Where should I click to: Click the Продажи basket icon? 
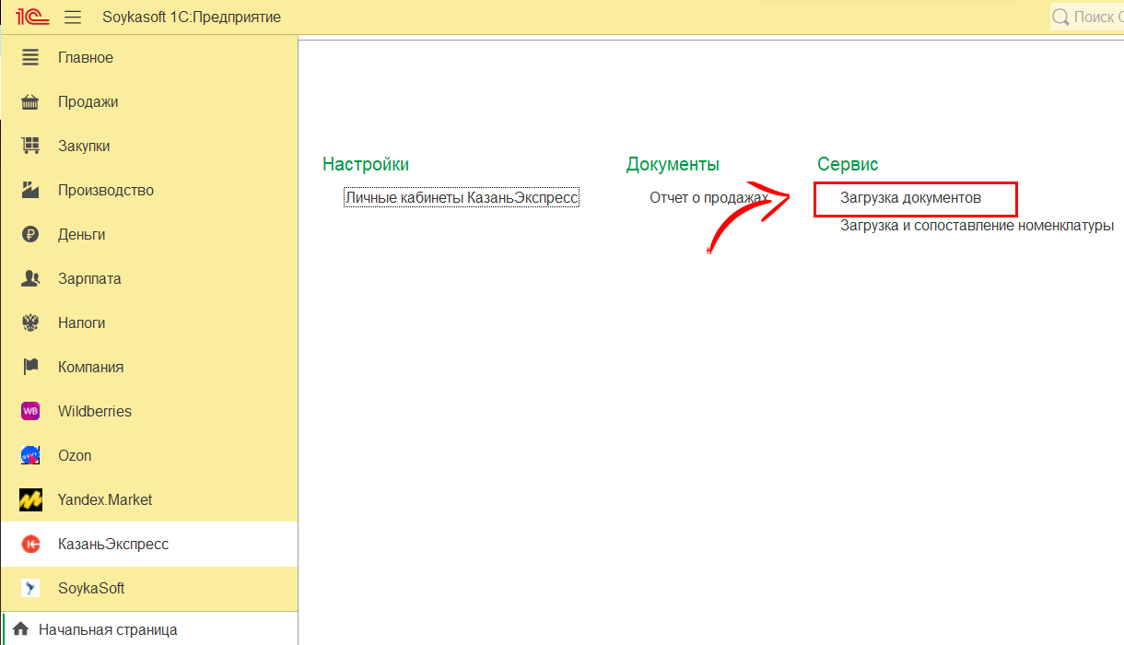click(30, 101)
